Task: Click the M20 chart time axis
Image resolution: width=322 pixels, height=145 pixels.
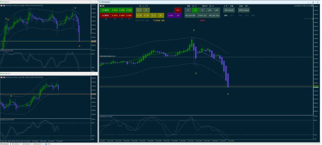Action: point(206,141)
